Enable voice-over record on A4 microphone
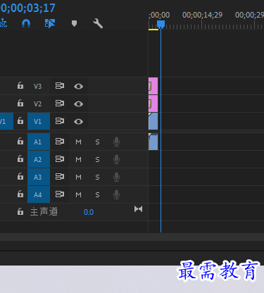The image size is (264, 293). point(116,194)
